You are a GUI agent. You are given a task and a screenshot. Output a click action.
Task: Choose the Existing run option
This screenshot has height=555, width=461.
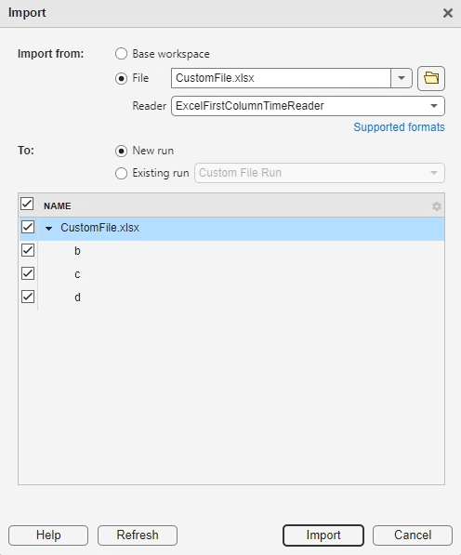point(121,174)
